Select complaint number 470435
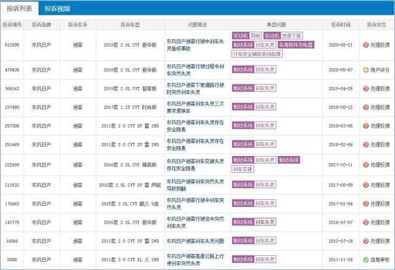The height and width of the screenshot is (270, 395). 12,70
